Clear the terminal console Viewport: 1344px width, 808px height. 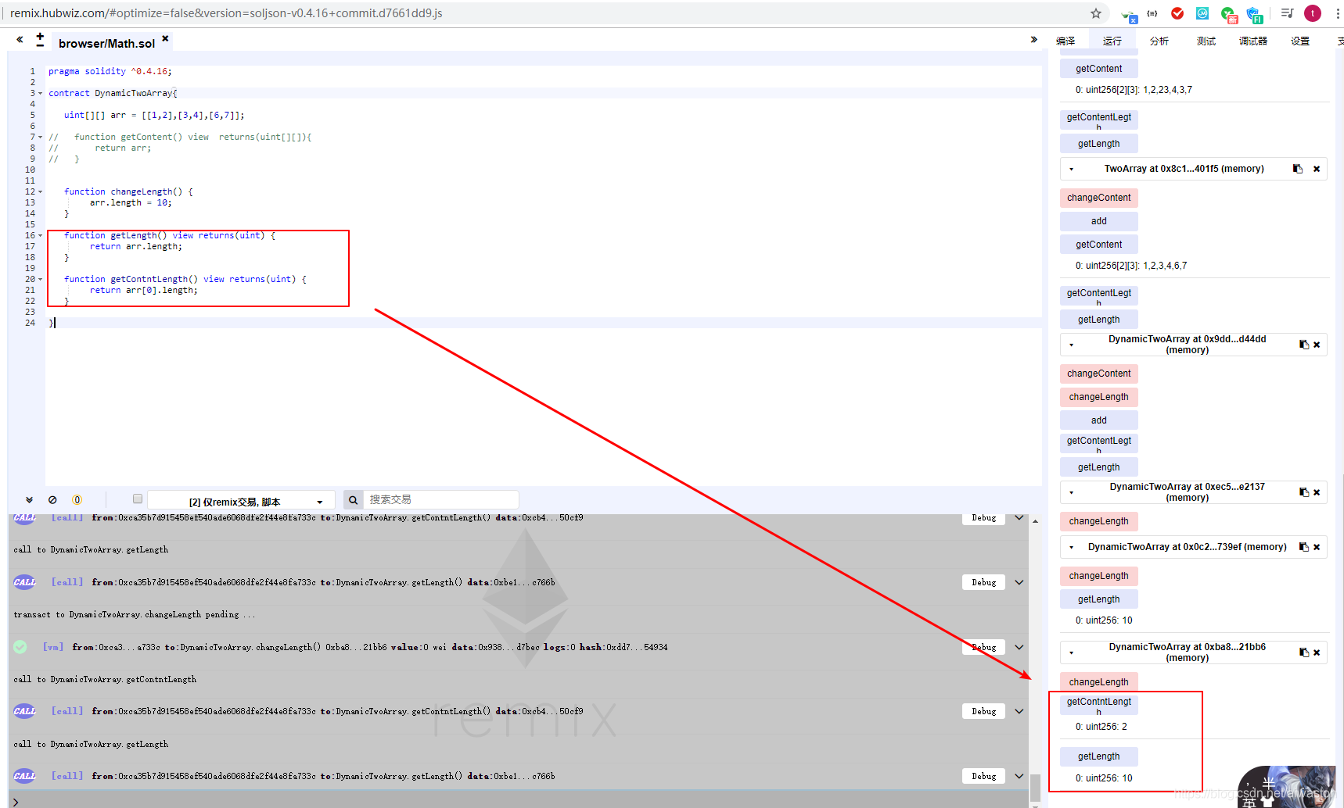coord(52,499)
